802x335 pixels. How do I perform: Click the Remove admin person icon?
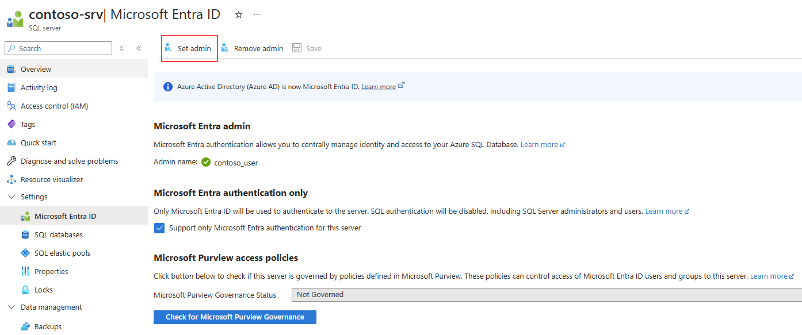225,48
